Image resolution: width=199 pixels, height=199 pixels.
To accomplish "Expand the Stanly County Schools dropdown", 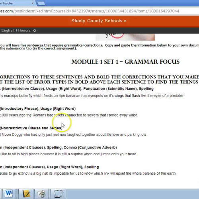I will pos(99,21).
